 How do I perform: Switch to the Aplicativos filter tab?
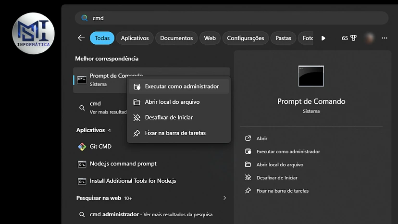click(135, 38)
